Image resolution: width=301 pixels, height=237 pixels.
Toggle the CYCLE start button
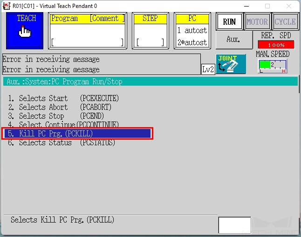tap(285, 22)
